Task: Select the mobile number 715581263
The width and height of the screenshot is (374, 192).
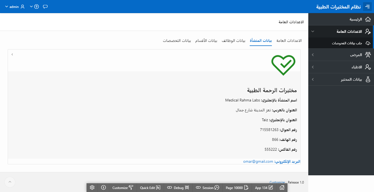Action: (x=269, y=130)
